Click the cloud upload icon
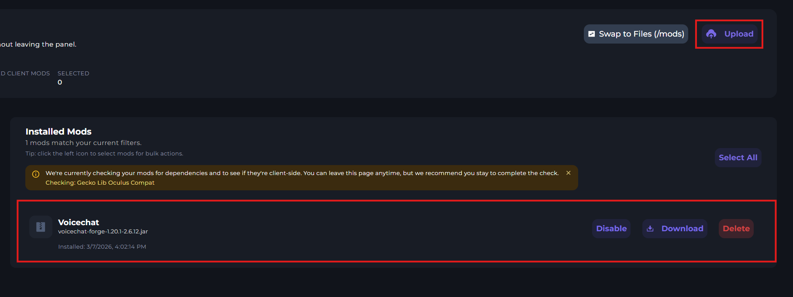Viewport: 793px width, 297px height. (x=711, y=34)
